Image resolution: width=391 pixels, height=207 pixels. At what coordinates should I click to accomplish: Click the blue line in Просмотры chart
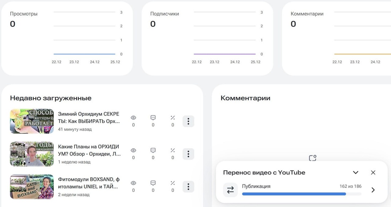click(x=84, y=54)
